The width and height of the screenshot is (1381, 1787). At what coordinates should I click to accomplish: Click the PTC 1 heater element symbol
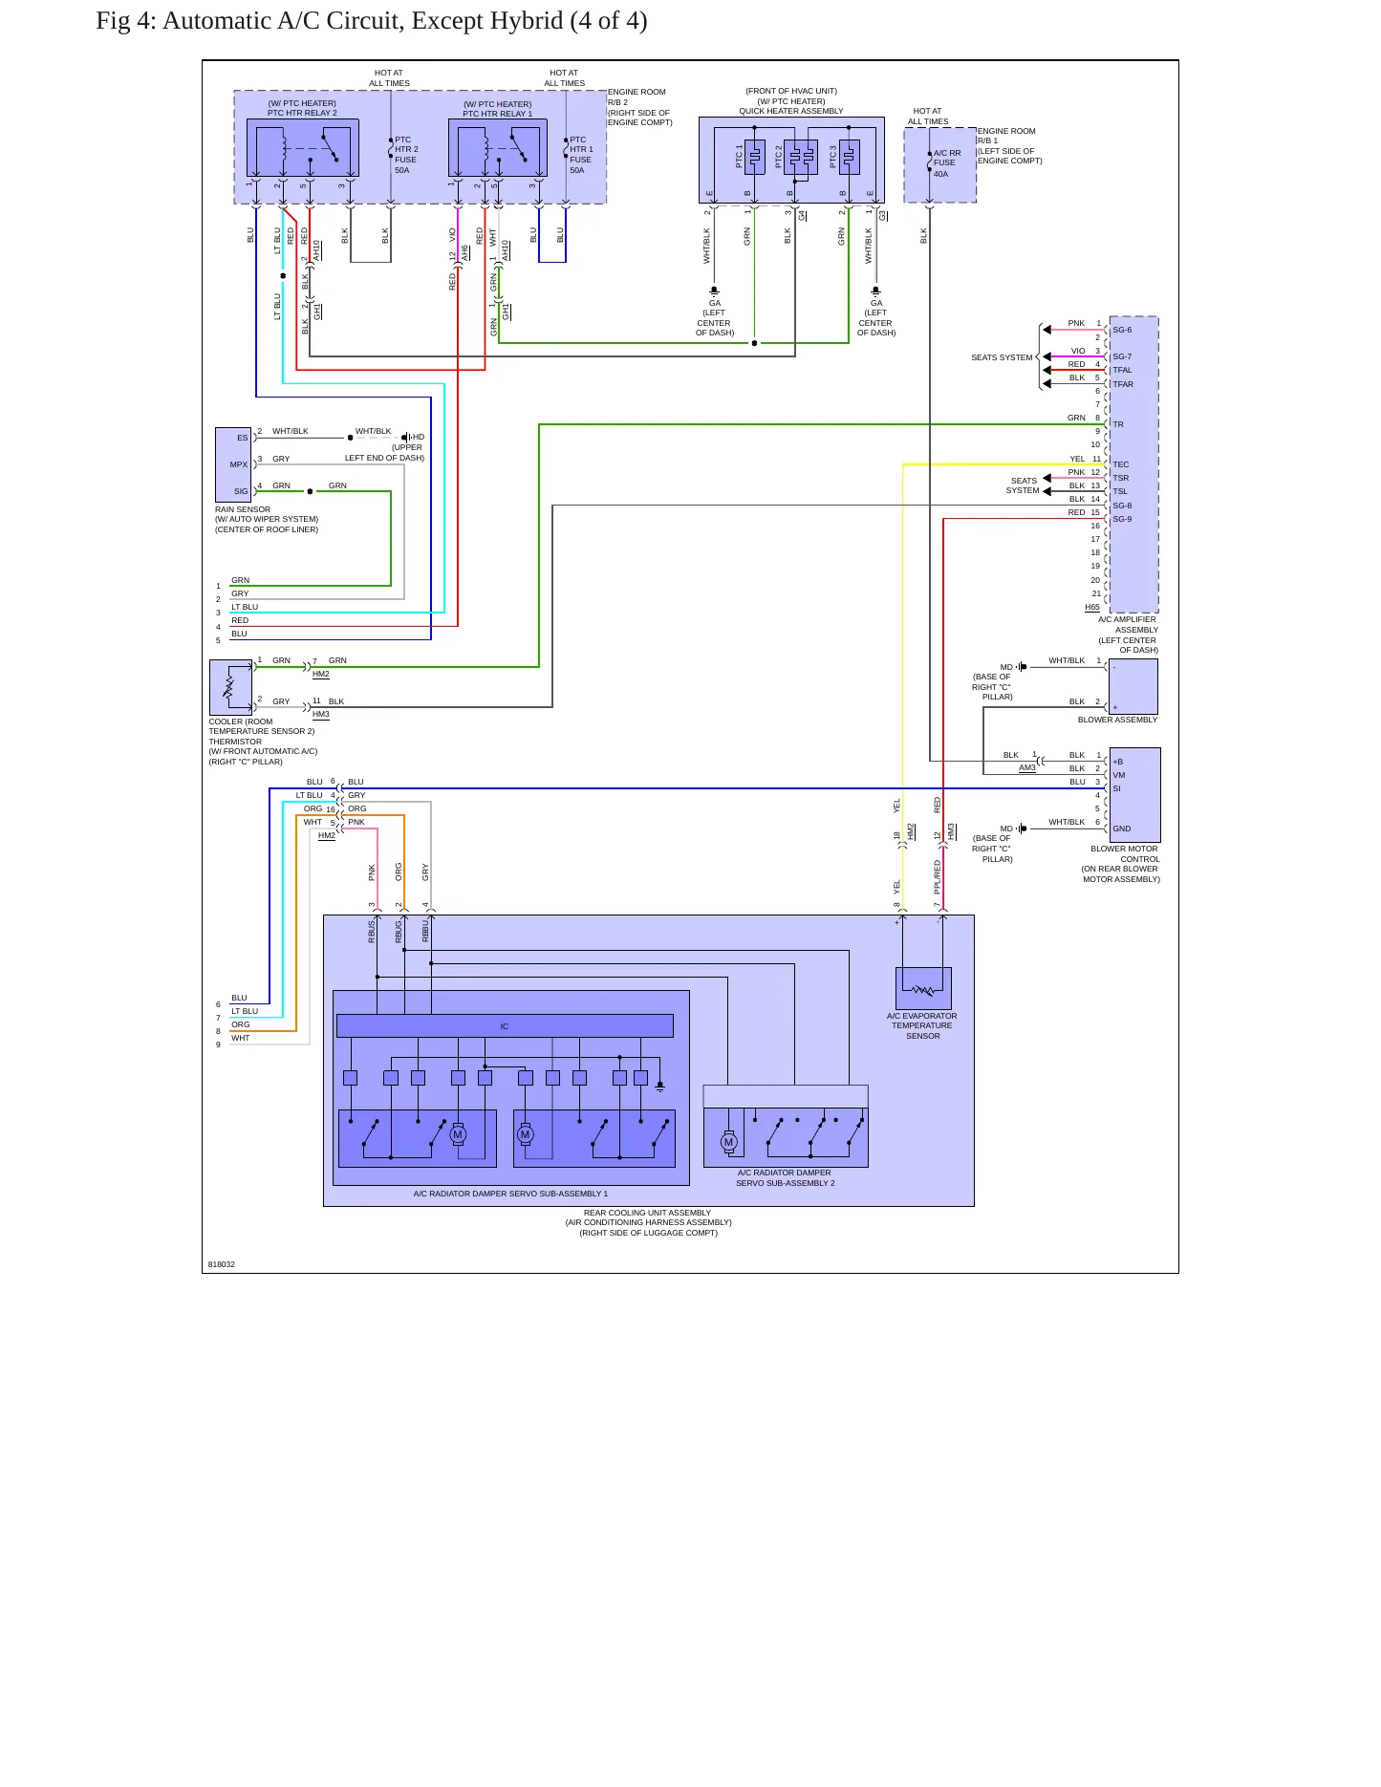click(755, 157)
